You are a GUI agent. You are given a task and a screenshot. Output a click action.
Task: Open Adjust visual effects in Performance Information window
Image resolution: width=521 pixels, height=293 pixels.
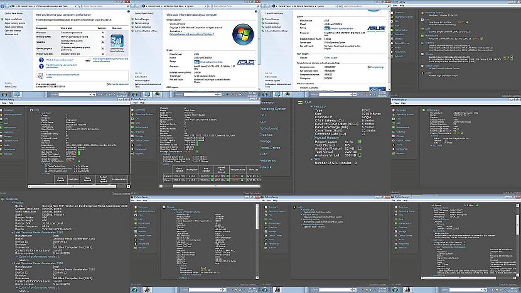[x=13, y=19]
